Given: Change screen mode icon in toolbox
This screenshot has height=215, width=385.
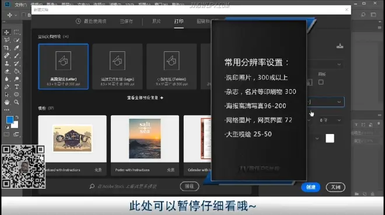Looking at the screenshot, I should 16,135.
